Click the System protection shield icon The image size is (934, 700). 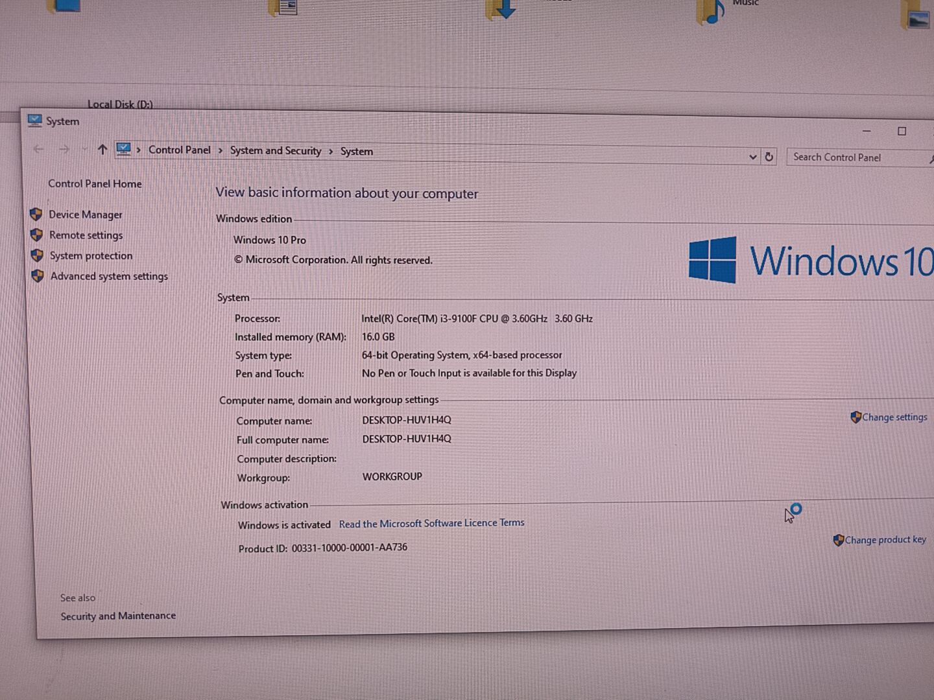pos(37,255)
